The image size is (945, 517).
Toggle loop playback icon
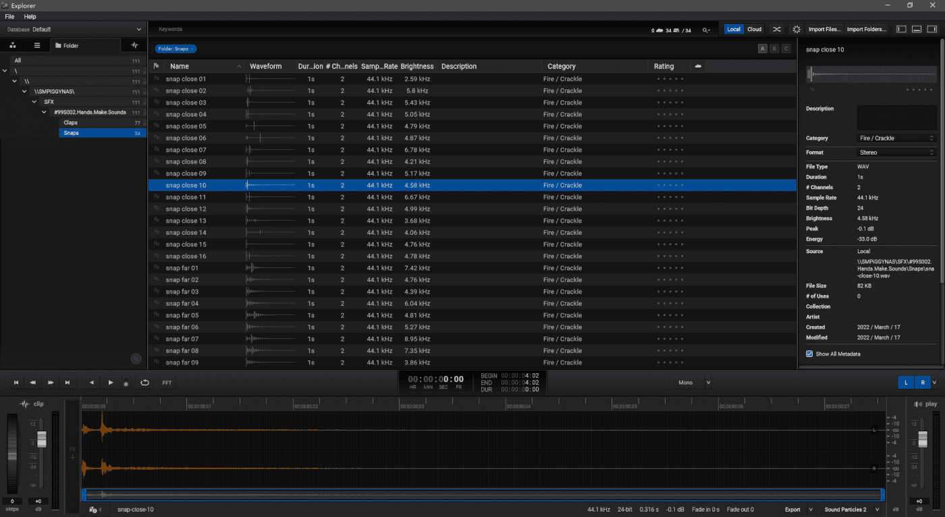pyautogui.click(x=144, y=383)
